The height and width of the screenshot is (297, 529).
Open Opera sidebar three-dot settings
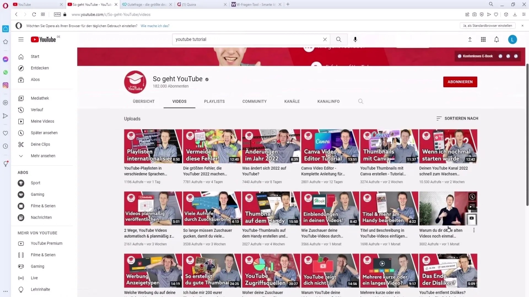pos(6,291)
